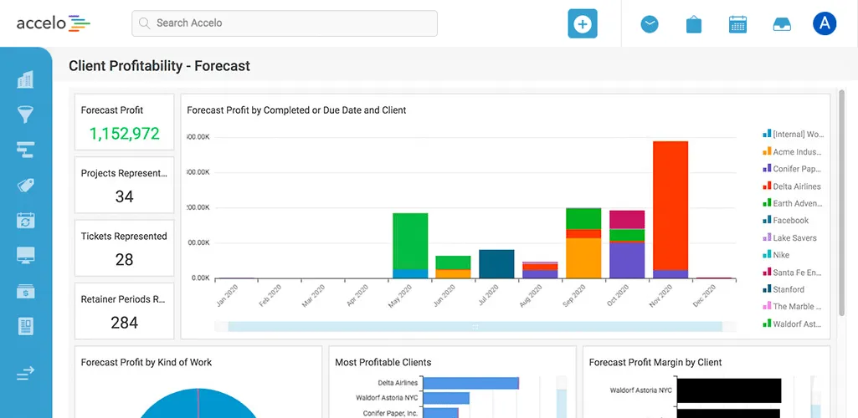
Task: Click the Jul 2020 dark teal bar
Action: [x=496, y=264]
